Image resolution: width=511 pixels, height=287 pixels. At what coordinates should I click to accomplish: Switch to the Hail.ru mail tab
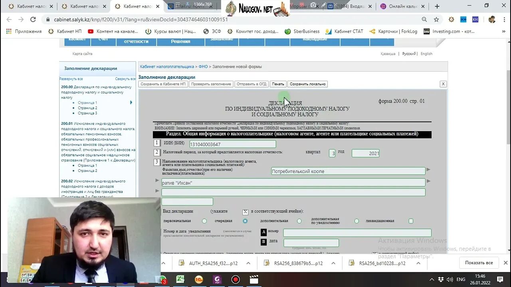[191, 6]
